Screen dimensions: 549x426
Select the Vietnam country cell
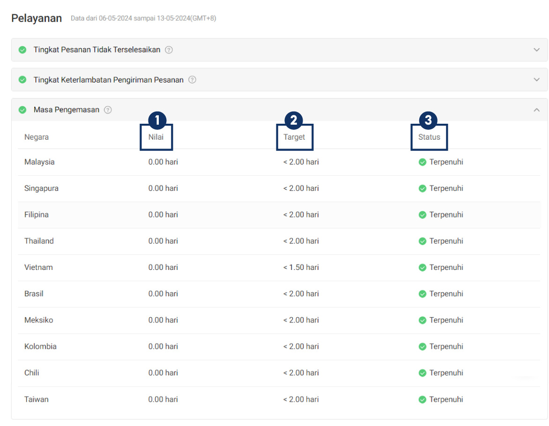(x=38, y=267)
